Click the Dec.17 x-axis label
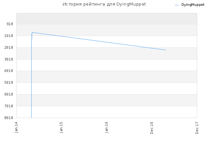Viewport: 210px width, 157px height. [197, 128]
